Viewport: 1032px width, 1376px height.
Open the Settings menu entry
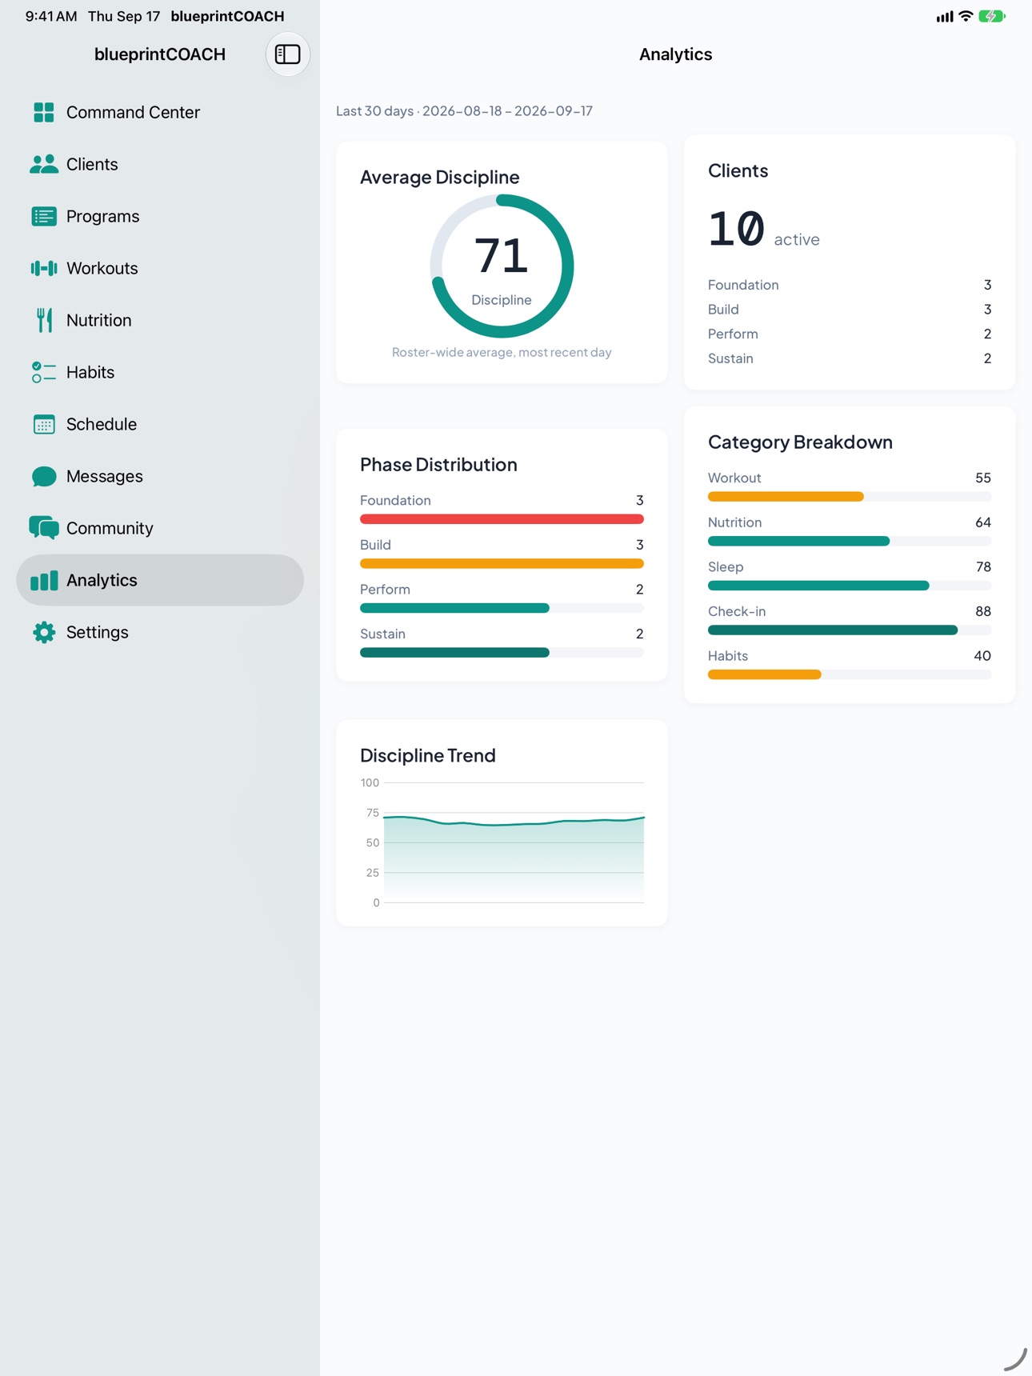click(160, 632)
